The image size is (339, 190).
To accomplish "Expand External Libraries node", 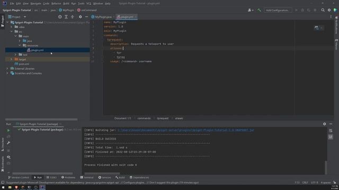I will (7, 69).
